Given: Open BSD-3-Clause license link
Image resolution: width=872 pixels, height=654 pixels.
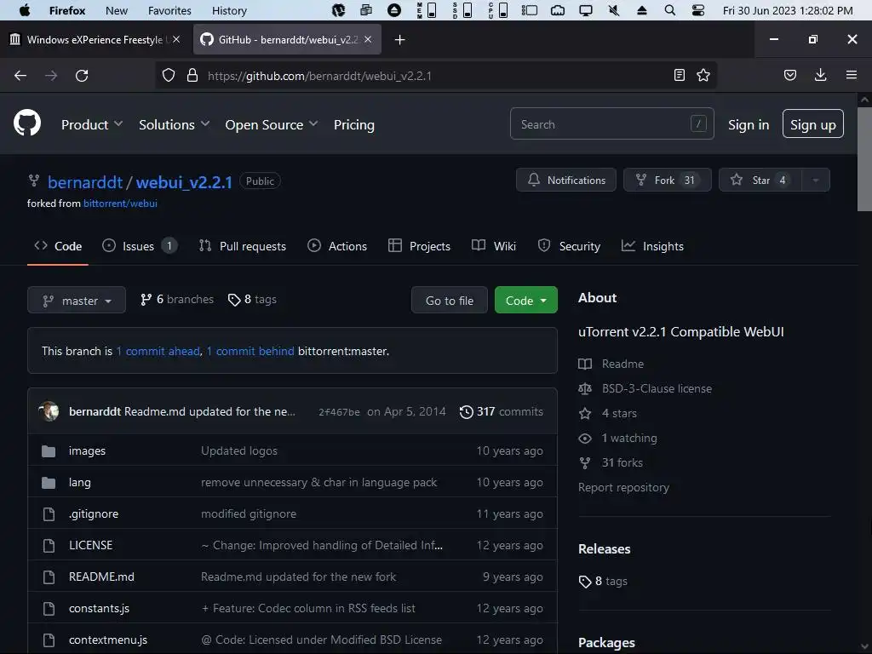Looking at the screenshot, I should click(x=657, y=388).
